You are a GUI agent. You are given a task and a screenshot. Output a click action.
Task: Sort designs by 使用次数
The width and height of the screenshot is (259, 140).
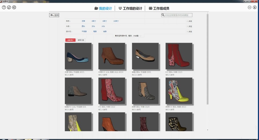coord(81,40)
